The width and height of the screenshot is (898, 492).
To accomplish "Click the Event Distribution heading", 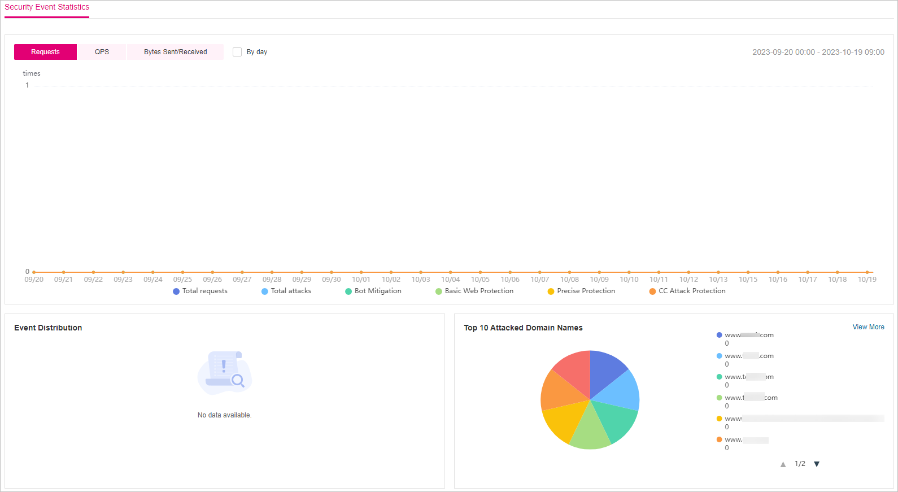I will click(x=48, y=328).
